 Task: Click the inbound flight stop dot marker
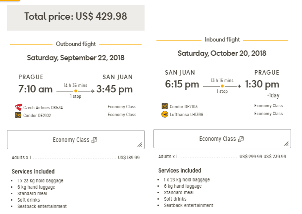222,86
